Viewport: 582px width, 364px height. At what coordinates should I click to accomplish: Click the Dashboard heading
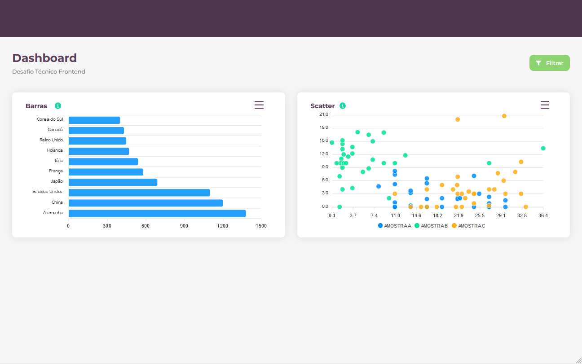tap(44, 58)
